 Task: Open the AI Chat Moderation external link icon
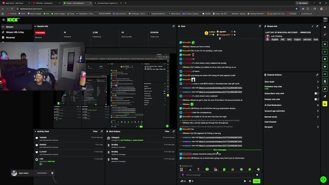(318, 105)
